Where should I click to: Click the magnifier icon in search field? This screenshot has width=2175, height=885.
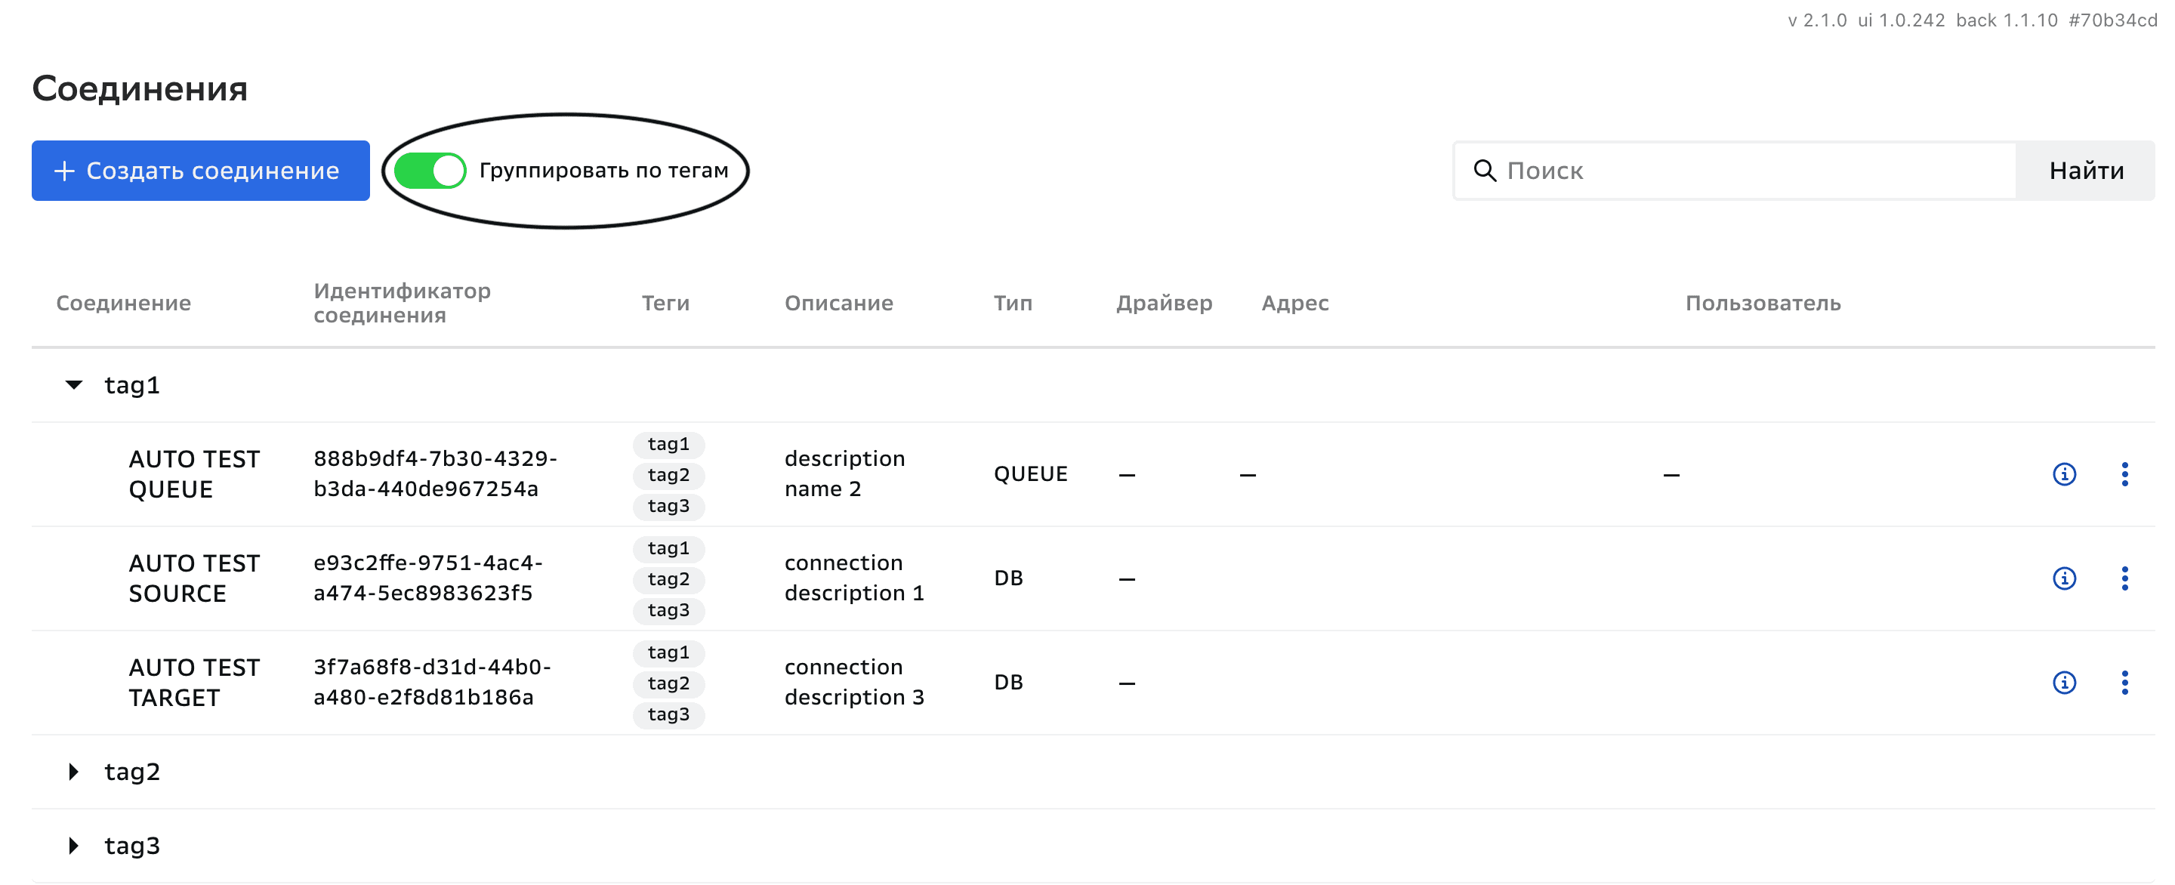click(1484, 171)
